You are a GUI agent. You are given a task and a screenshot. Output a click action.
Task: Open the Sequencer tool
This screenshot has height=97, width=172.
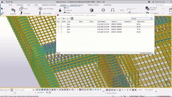68,10
